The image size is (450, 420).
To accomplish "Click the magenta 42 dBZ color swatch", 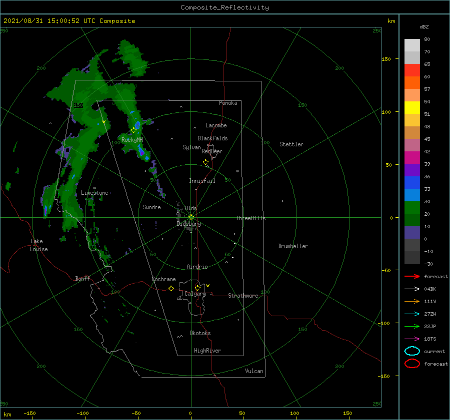I will pyautogui.click(x=412, y=158).
